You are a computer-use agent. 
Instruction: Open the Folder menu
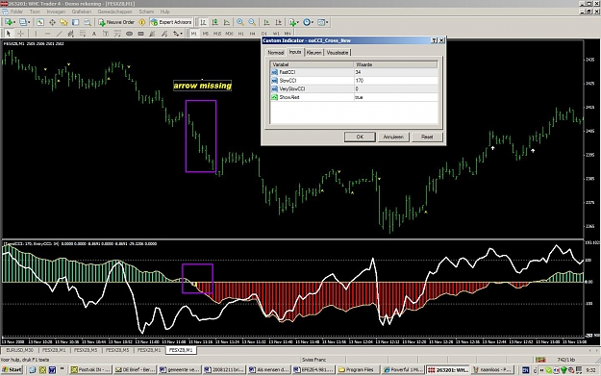coord(16,12)
